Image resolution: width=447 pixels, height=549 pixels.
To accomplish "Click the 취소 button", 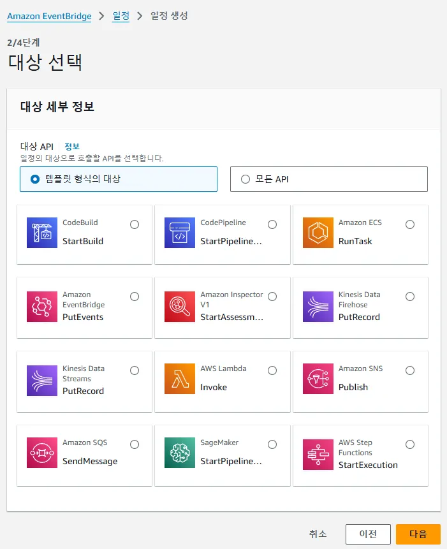I will (318, 534).
